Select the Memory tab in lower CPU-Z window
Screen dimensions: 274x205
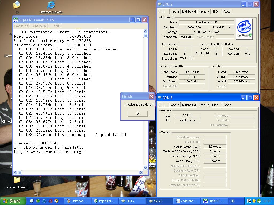tap(204, 105)
